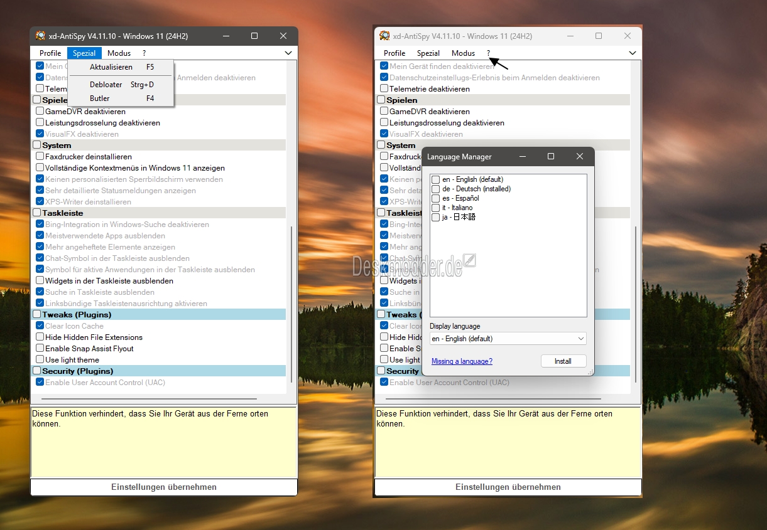Viewport: 767px width, 530px height.
Task: Open the ? menu in left window
Action: point(144,53)
